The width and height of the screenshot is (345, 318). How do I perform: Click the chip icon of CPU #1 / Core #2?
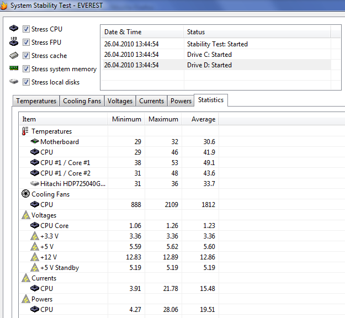(35, 173)
